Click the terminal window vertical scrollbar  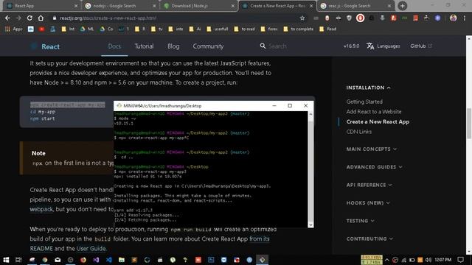[x=310, y=169]
